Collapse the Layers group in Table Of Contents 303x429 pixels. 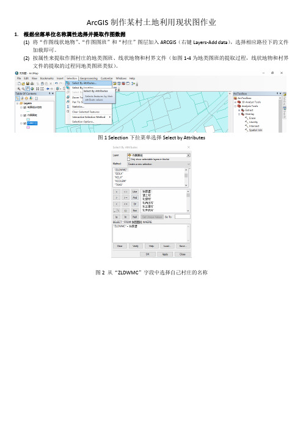coord(18,103)
